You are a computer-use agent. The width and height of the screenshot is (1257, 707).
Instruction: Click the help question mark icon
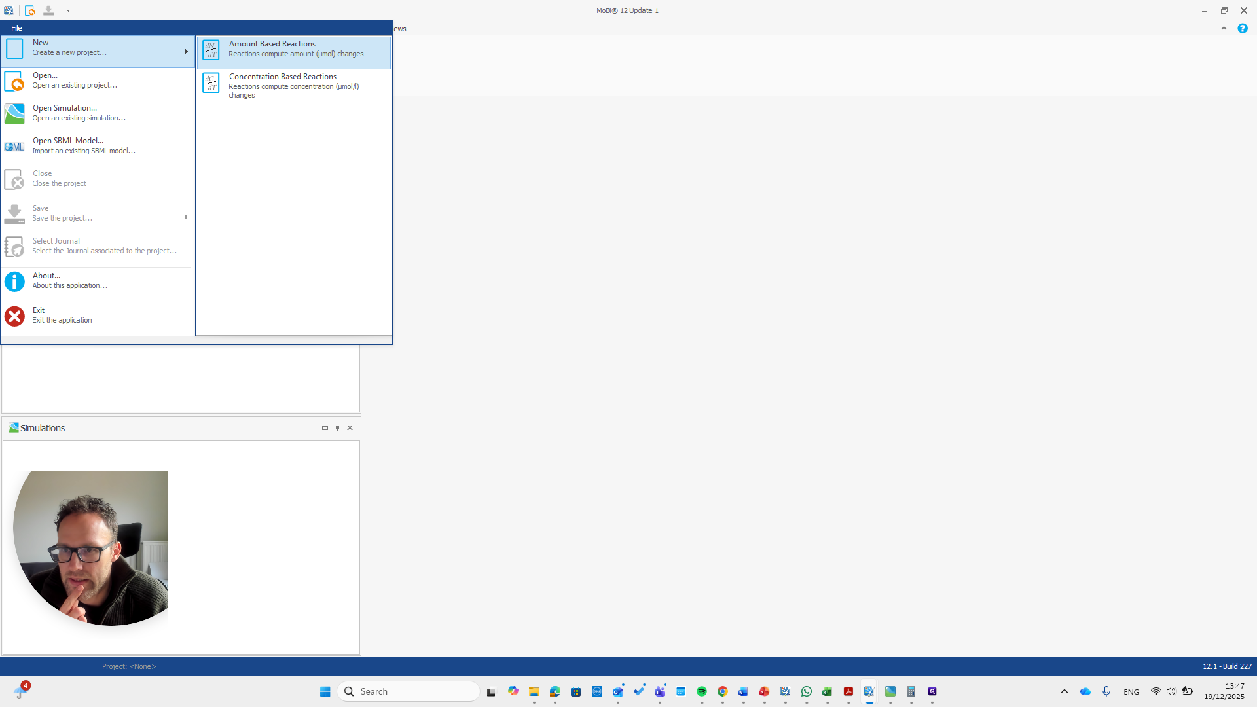coord(1242,29)
